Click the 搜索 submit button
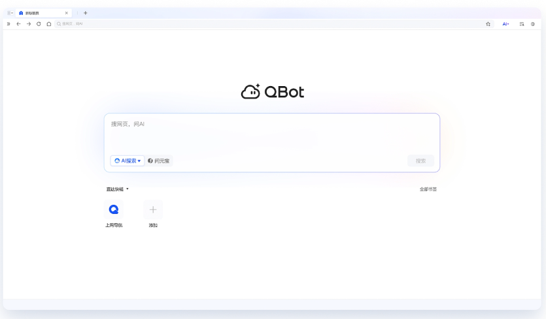The width and height of the screenshot is (546, 319). pos(420,160)
